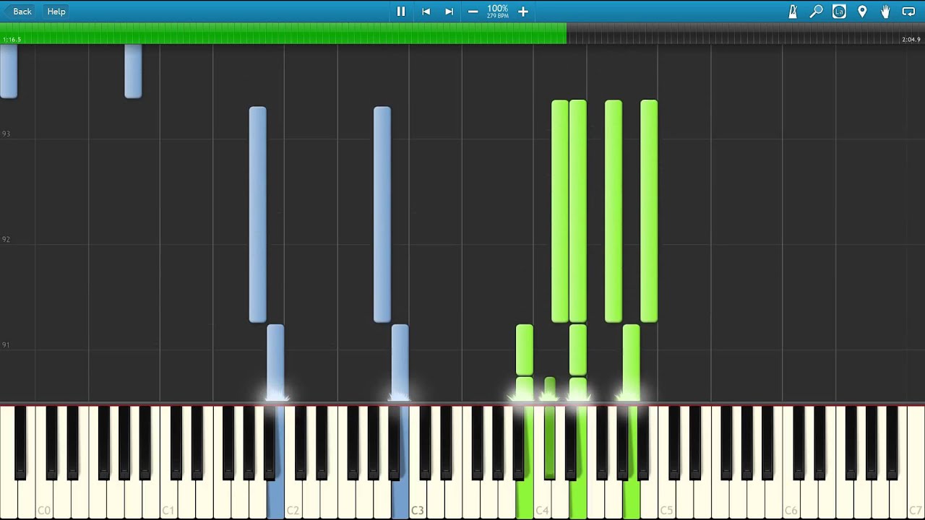Click the lit dark-green black key above C4
The width and height of the screenshot is (925, 520).
[550, 442]
